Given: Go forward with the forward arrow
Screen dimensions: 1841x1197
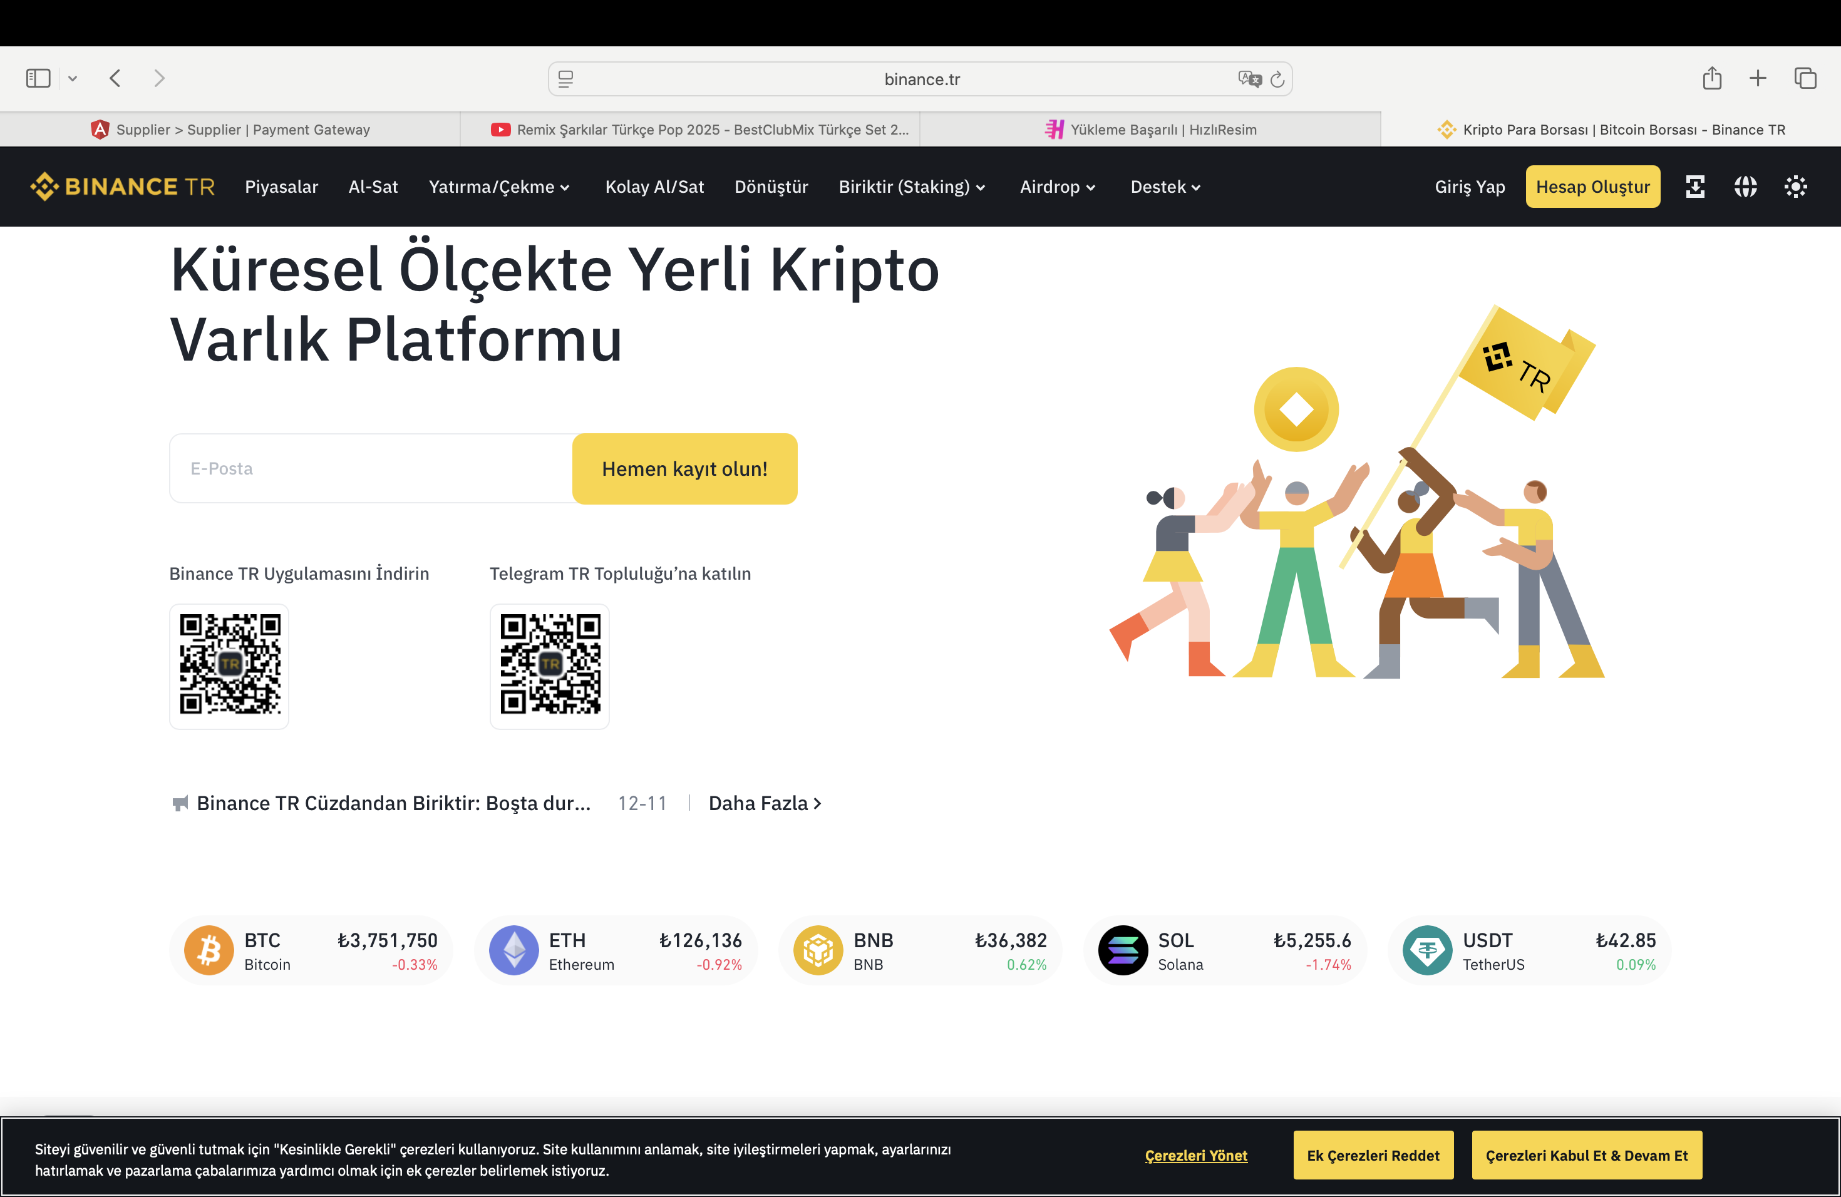Looking at the screenshot, I should 159,78.
